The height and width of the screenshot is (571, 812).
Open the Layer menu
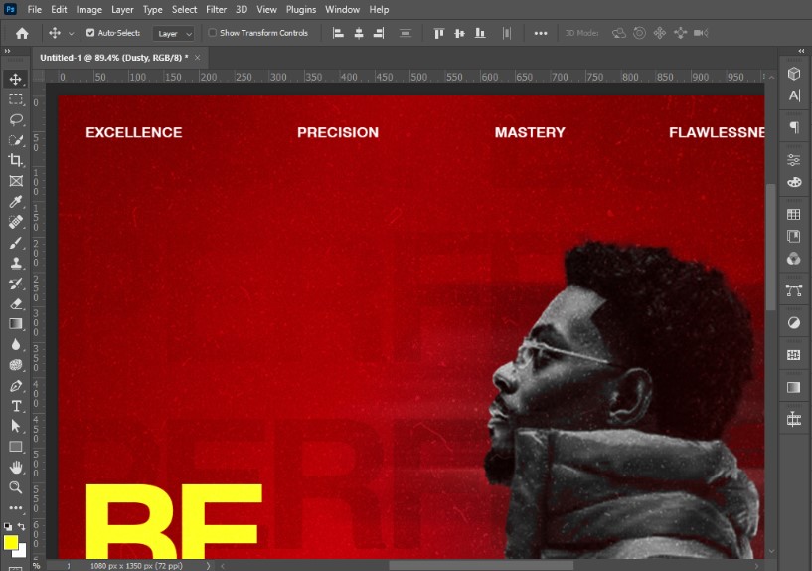click(122, 9)
